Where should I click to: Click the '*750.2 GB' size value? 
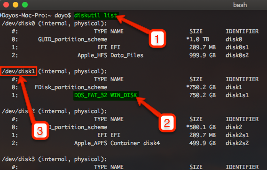(x=201, y=87)
